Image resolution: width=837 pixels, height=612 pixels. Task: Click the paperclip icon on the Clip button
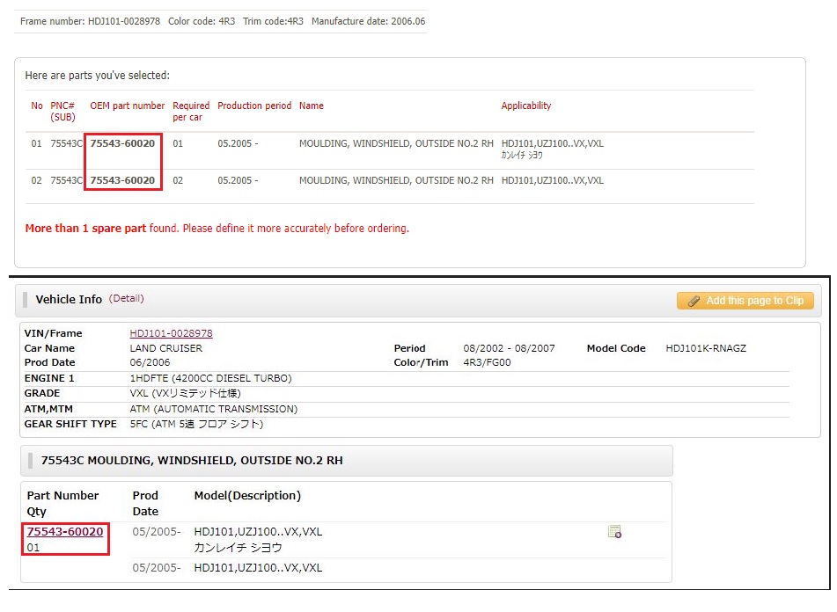click(x=694, y=302)
